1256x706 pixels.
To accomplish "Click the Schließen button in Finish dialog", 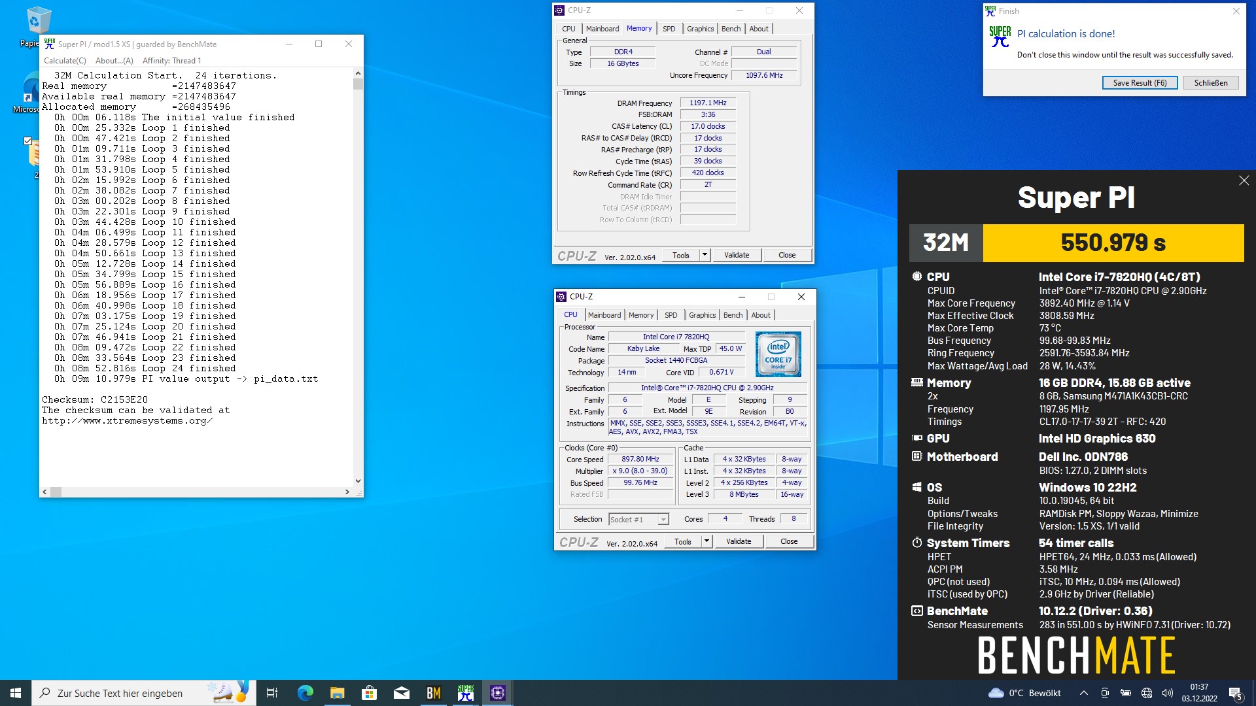I will pyautogui.click(x=1210, y=83).
